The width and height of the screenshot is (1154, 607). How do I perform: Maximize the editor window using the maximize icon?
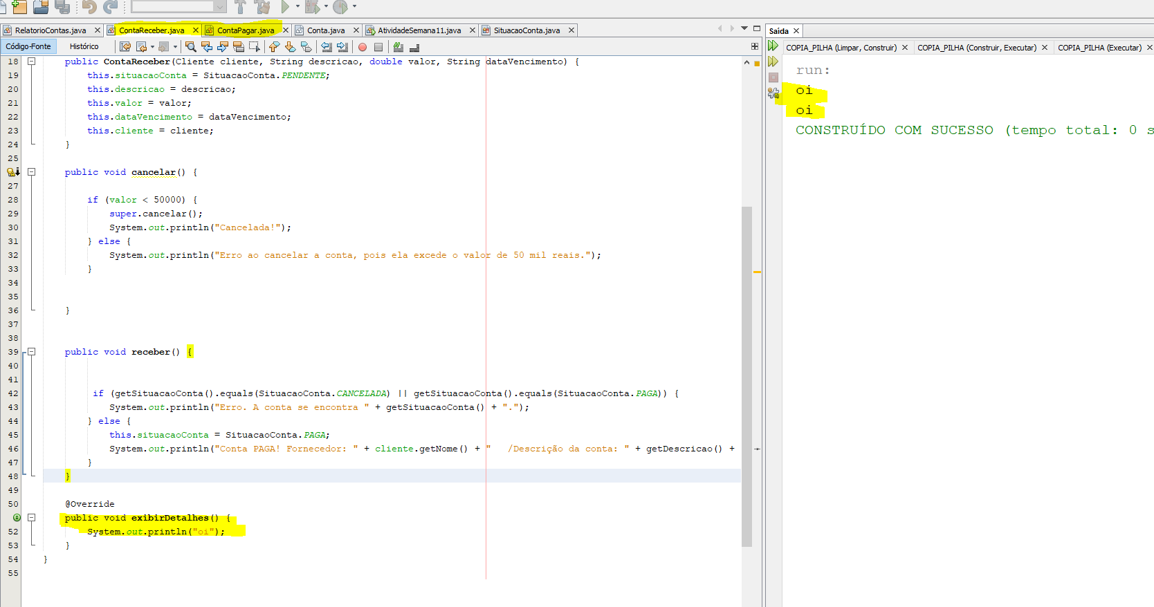757,28
